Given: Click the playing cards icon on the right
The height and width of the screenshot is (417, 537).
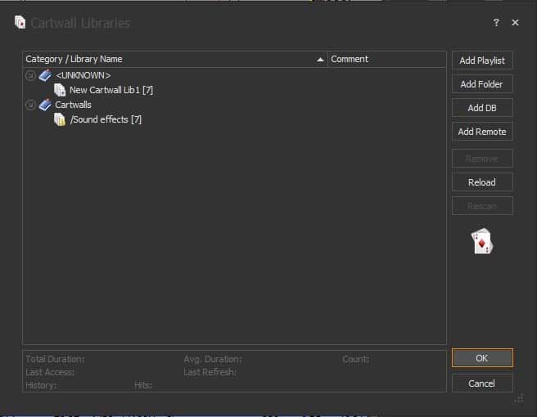Looking at the screenshot, I should coord(482,240).
